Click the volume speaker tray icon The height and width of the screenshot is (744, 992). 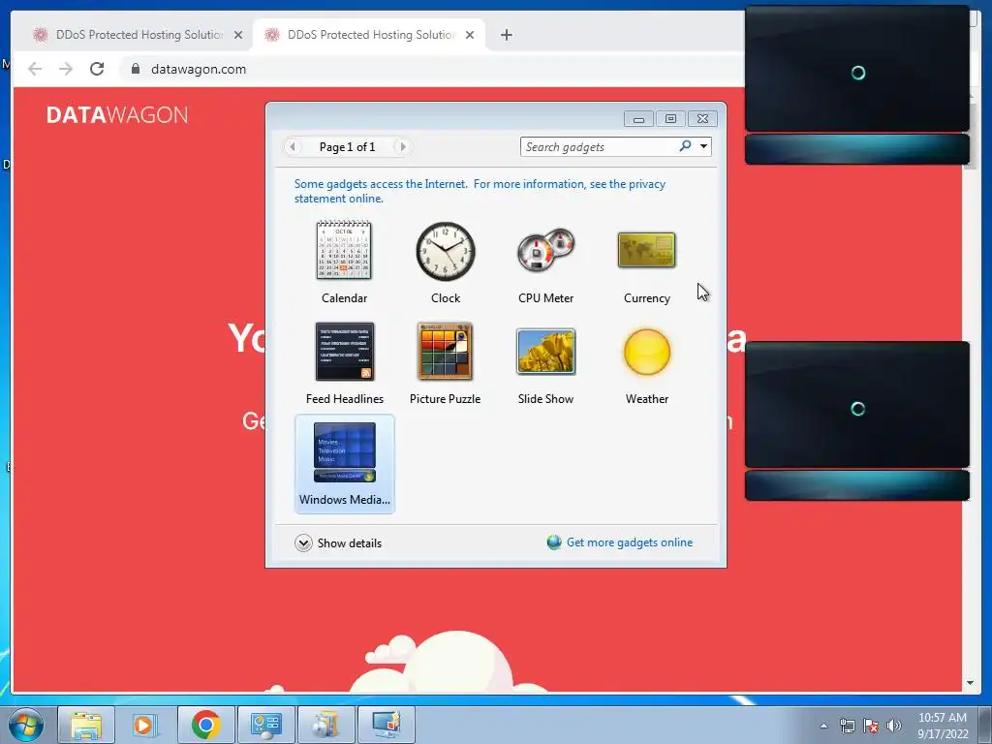click(x=893, y=726)
